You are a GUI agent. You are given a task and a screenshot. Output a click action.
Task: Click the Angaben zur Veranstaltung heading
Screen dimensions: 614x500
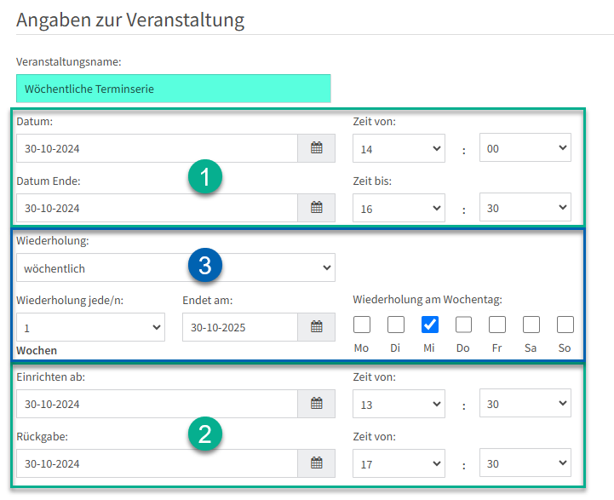click(x=130, y=20)
